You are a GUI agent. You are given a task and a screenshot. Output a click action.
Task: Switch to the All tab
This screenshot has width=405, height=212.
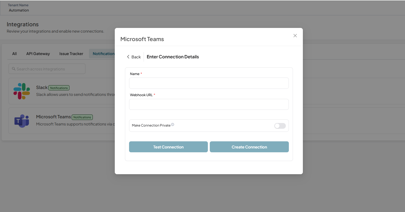click(x=15, y=54)
